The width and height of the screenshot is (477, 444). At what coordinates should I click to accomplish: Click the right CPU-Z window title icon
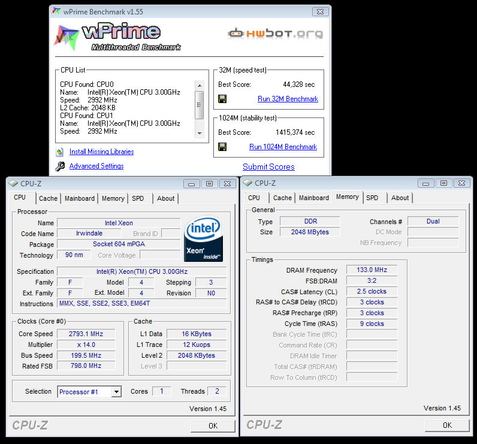point(247,183)
